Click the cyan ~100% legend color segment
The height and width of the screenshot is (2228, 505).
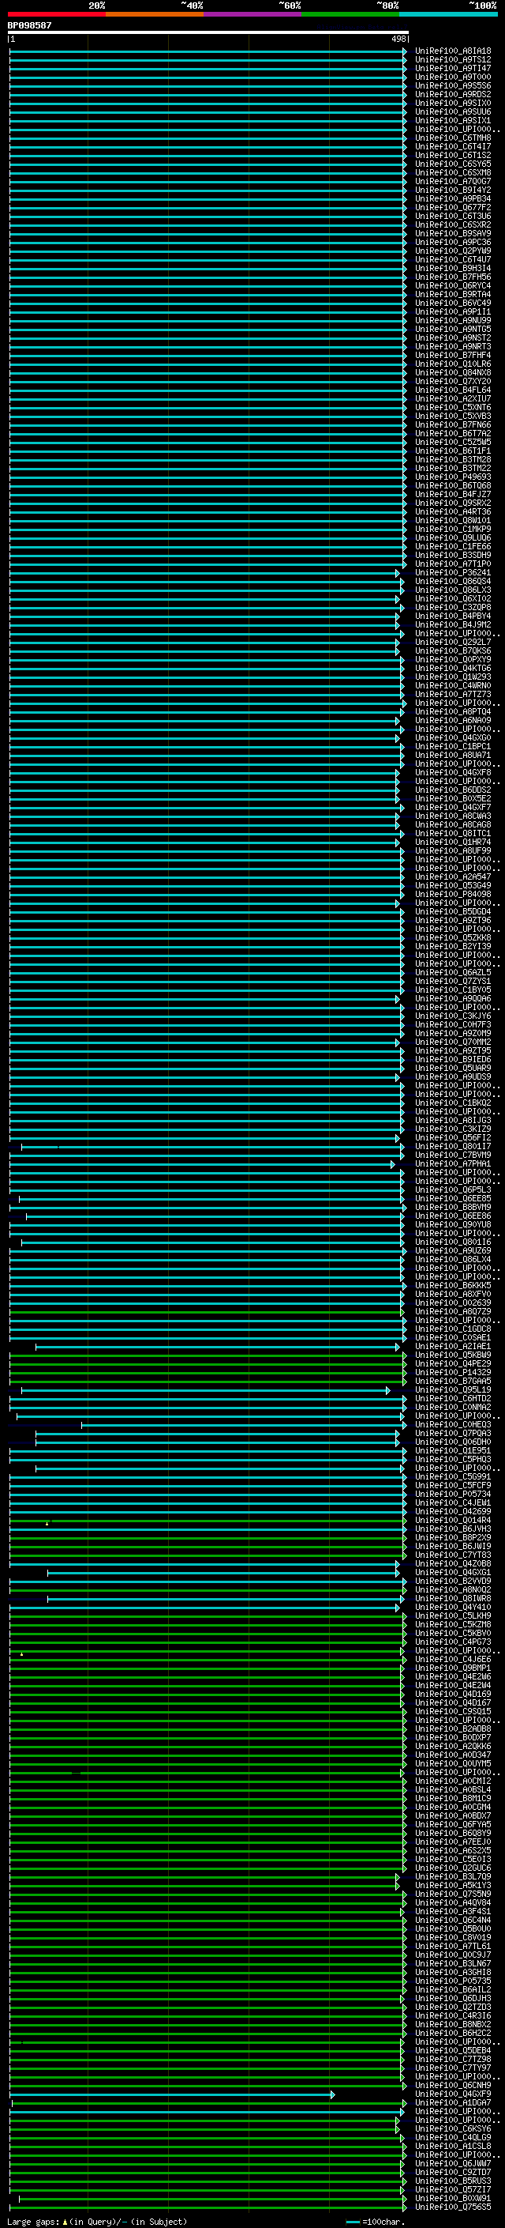pos(448,14)
